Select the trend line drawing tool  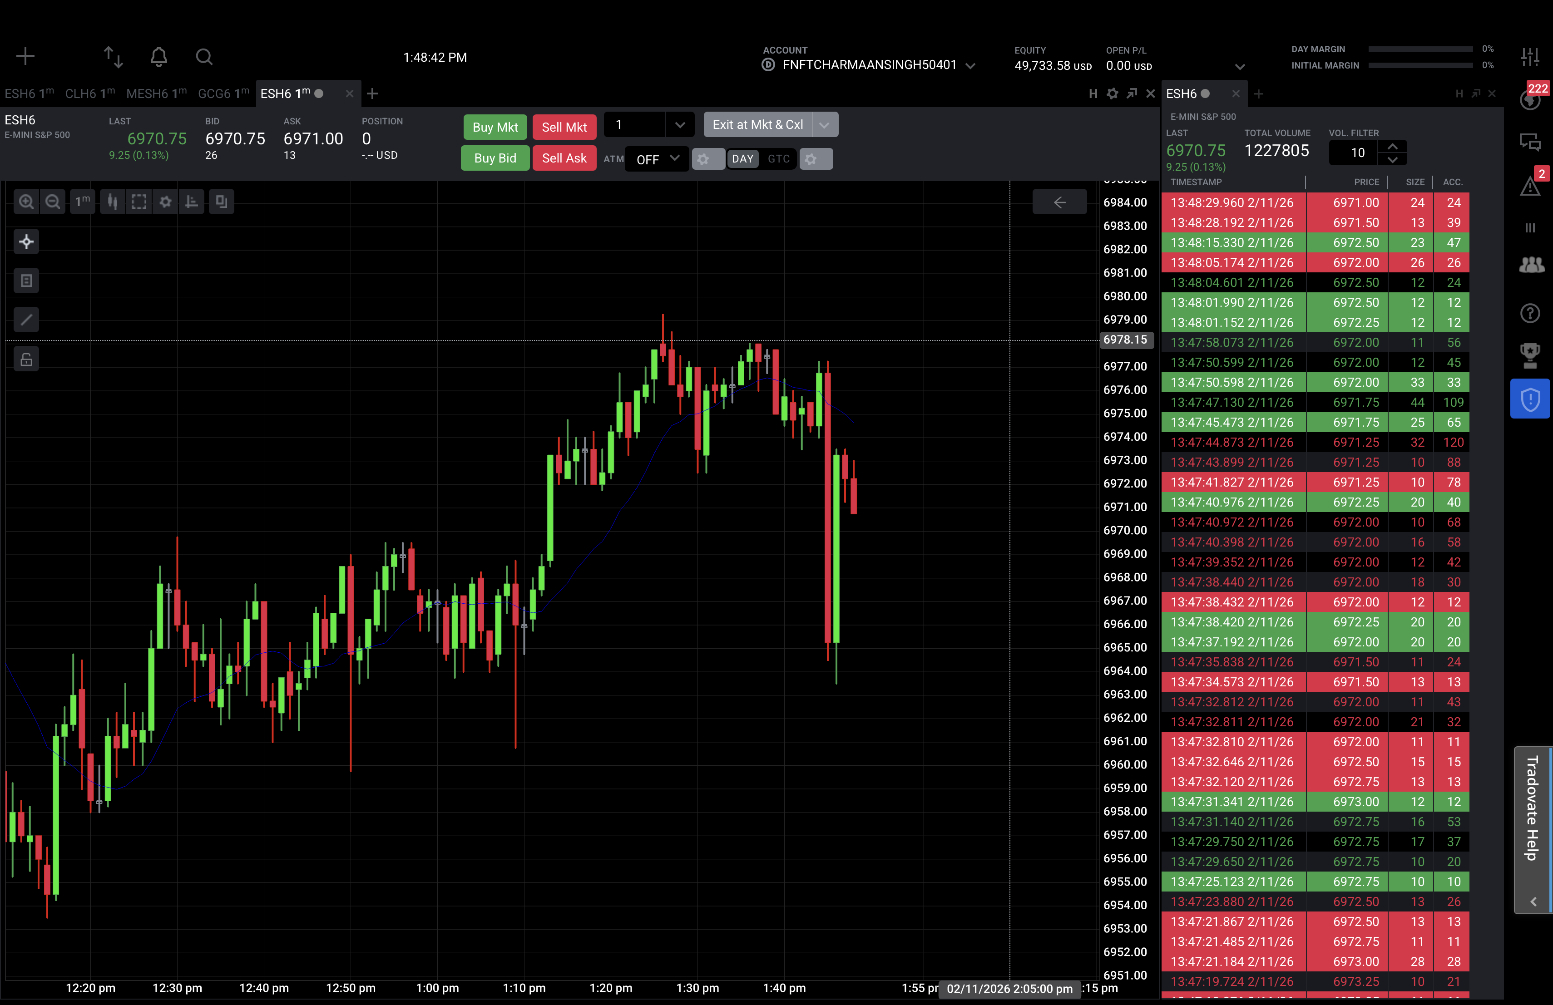26,320
